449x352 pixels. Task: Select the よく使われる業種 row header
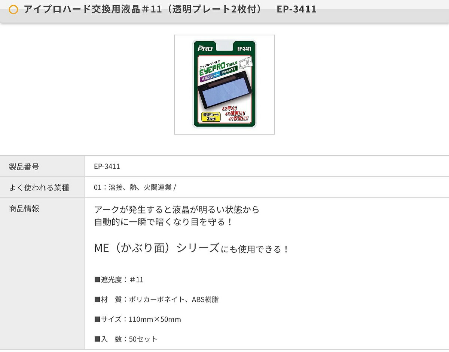(x=39, y=187)
